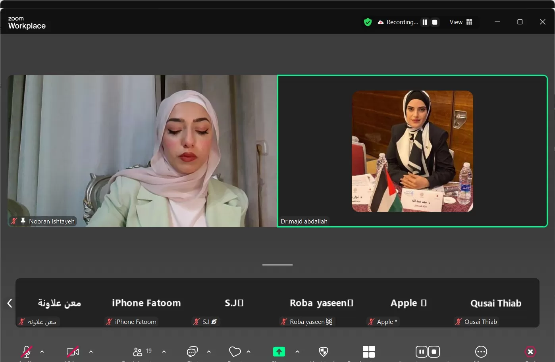555x362 pixels.
Task: Click the muted mic icon beside SJ label
Action: click(x=197, y=322)
